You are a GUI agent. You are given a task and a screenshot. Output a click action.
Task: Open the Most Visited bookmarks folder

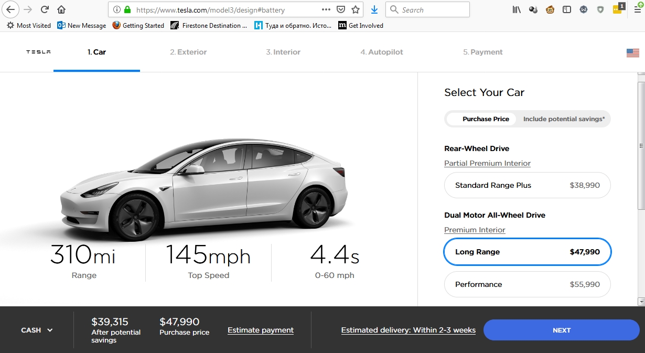(x=29, y=25)
